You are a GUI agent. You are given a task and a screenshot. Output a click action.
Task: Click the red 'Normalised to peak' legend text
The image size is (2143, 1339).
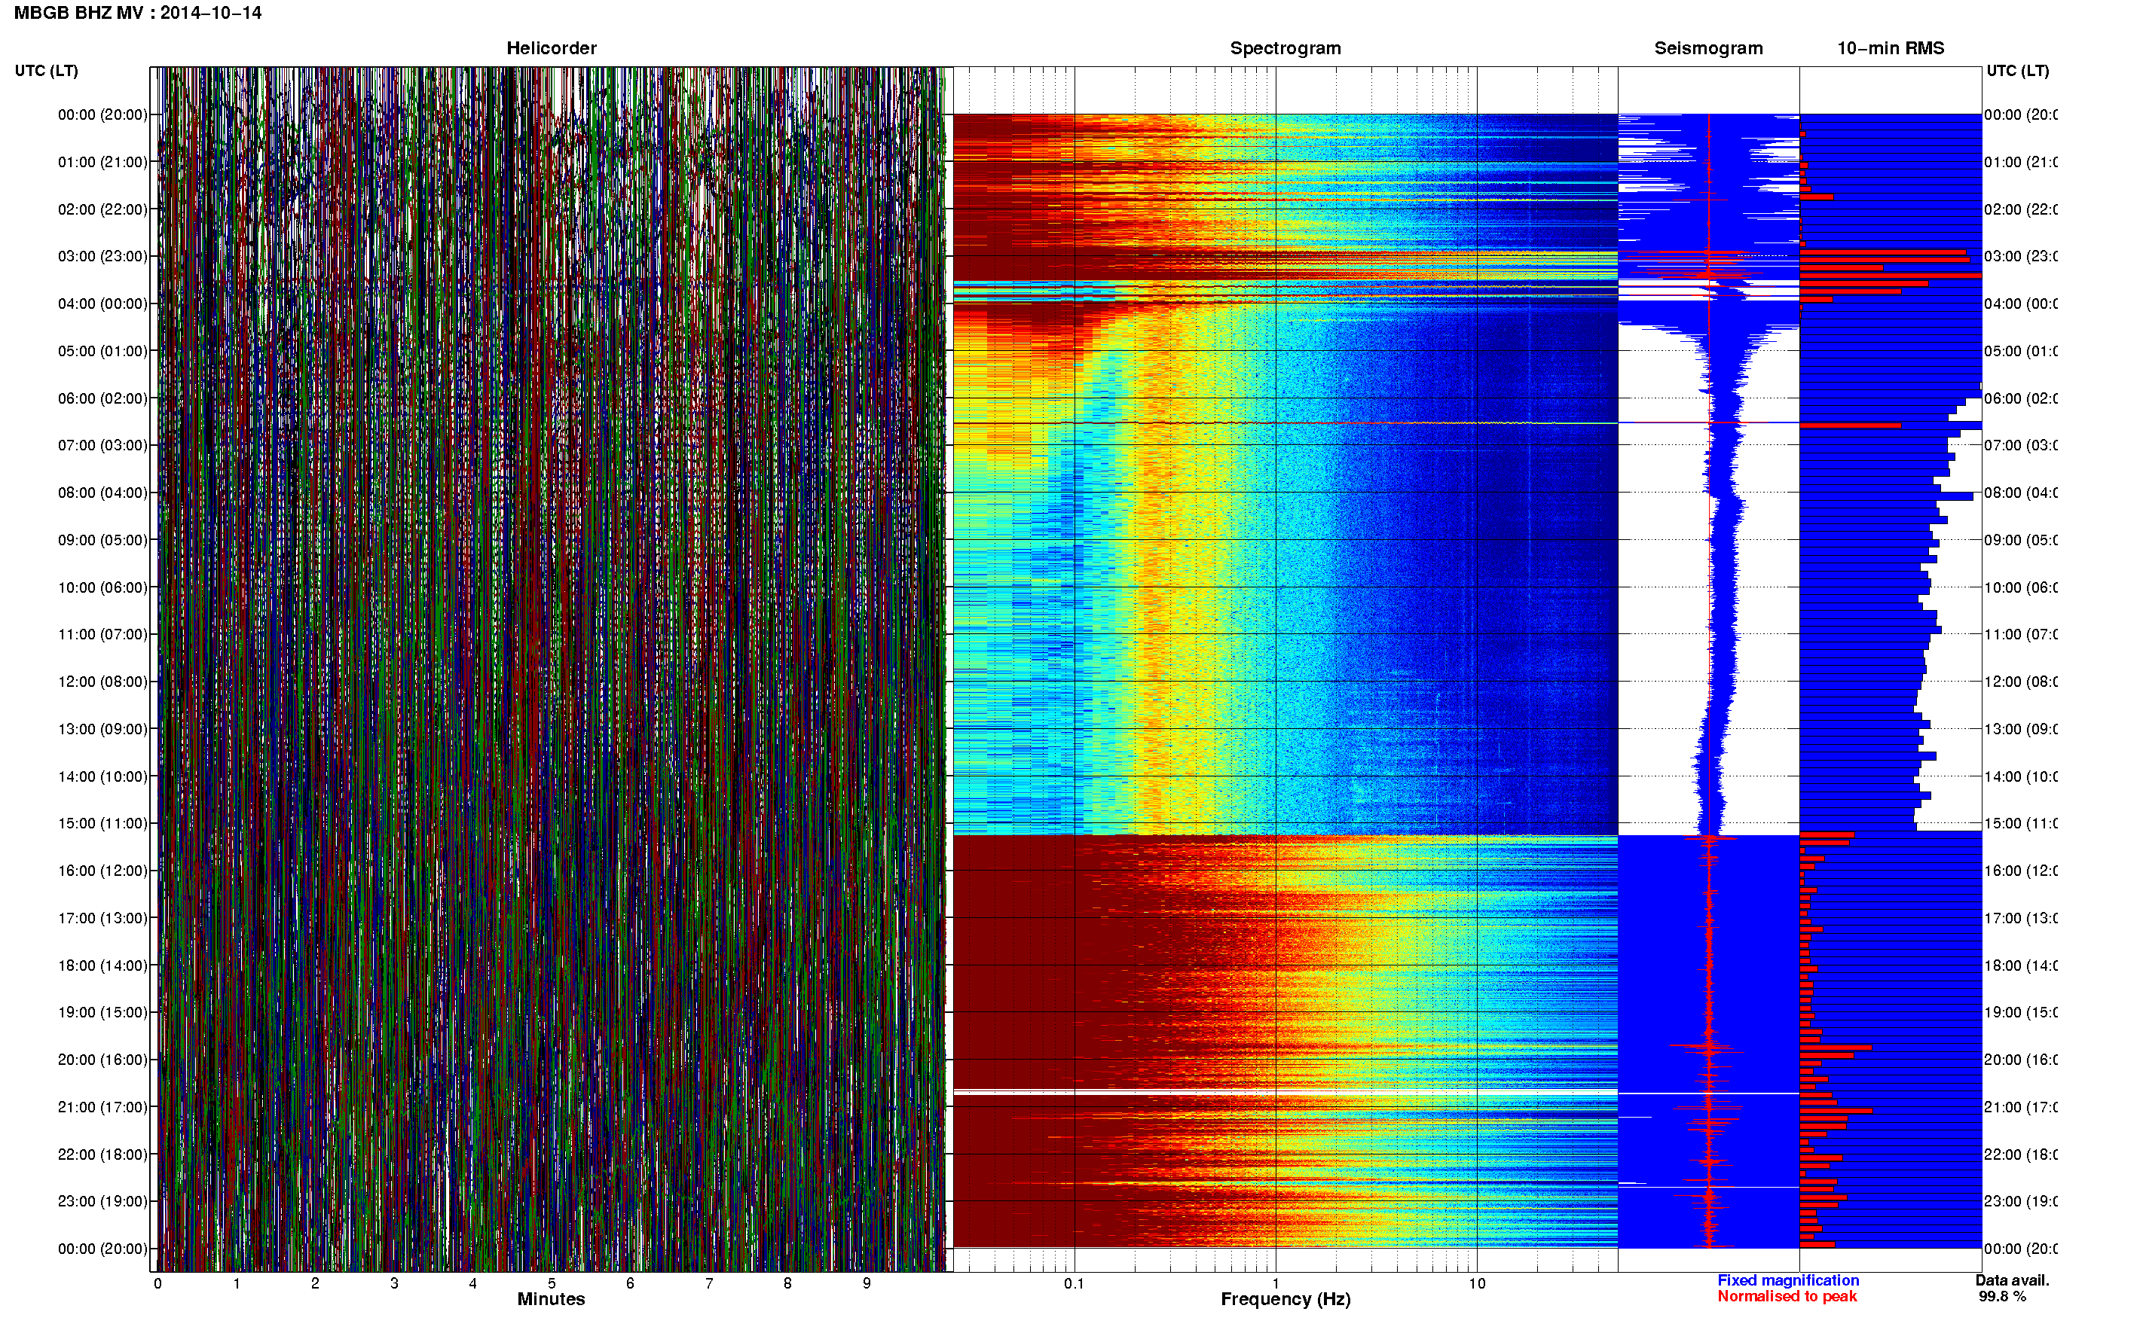coord(1787,1297)
